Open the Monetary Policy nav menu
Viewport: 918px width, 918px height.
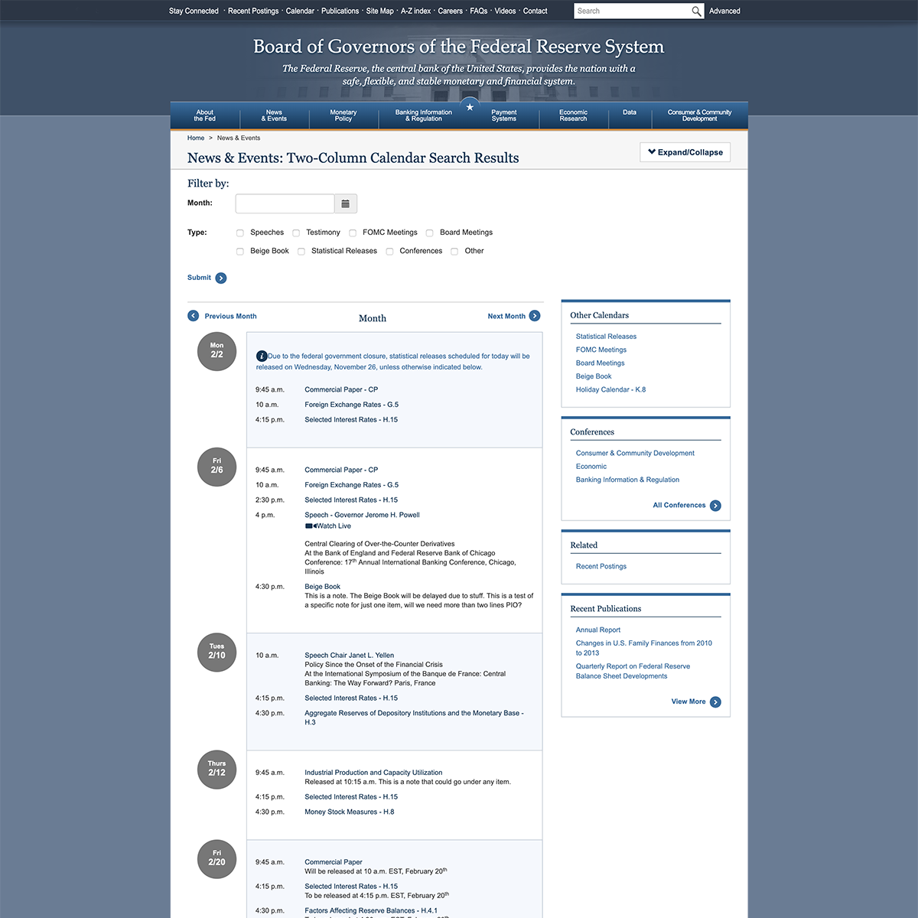pos(343,116)
